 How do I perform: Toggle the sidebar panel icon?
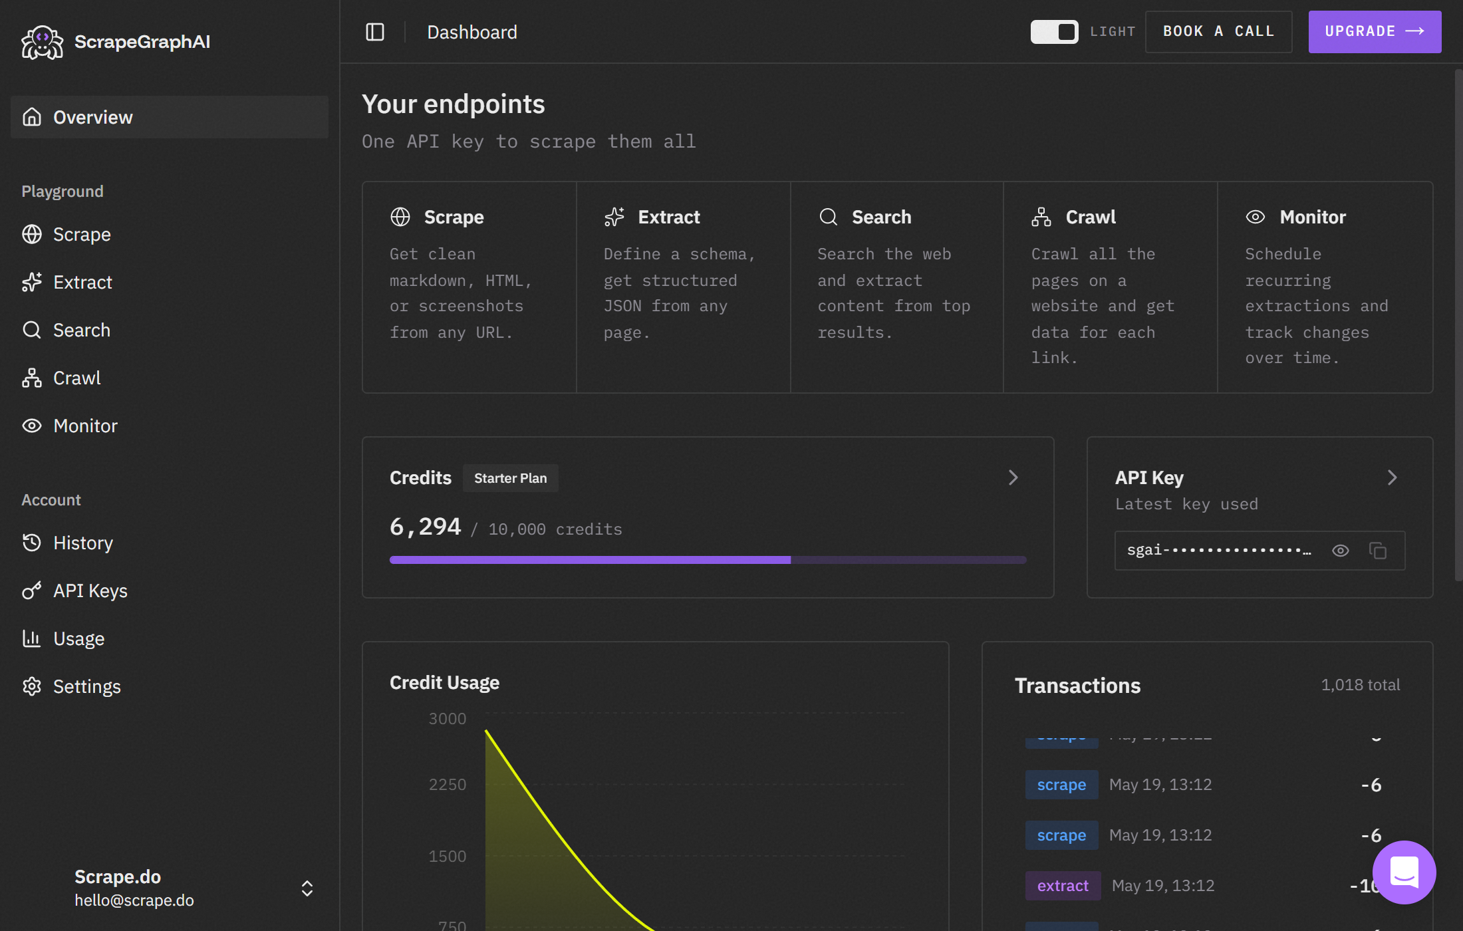375,32
